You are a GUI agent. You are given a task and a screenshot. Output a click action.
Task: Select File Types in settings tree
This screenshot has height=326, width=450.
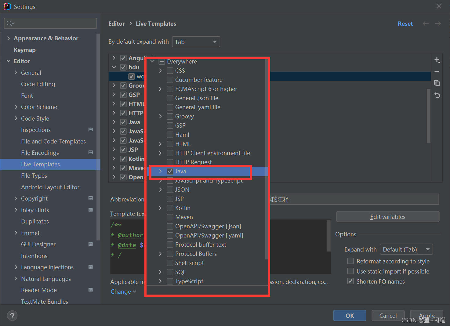pyautogui.click(x=34, y=176)
